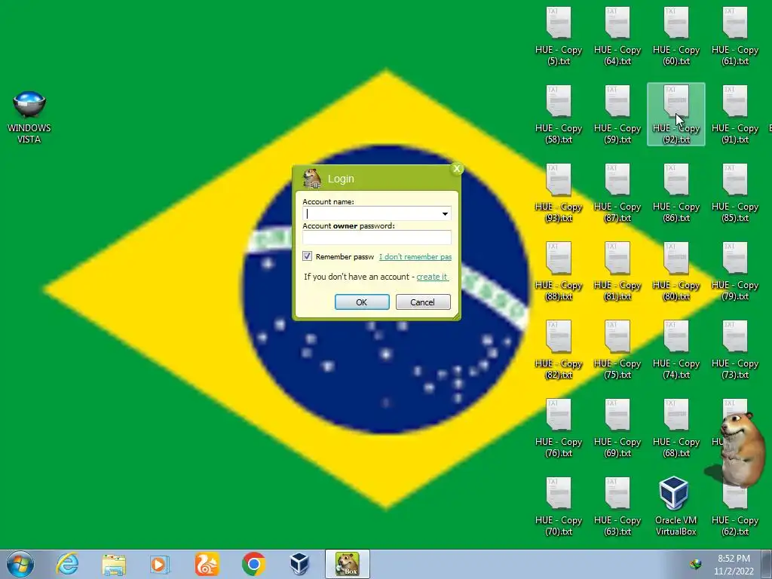Select the HUE - Copy (5).txt file
The height and width of the screenshot is (579, 772).
(559, 36)
